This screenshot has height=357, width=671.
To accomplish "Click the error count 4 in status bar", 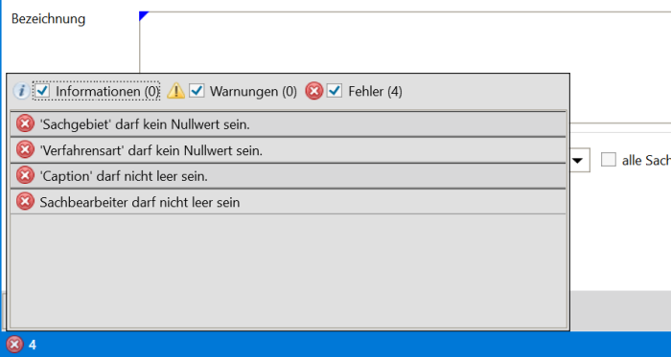I will click(33, 345).
